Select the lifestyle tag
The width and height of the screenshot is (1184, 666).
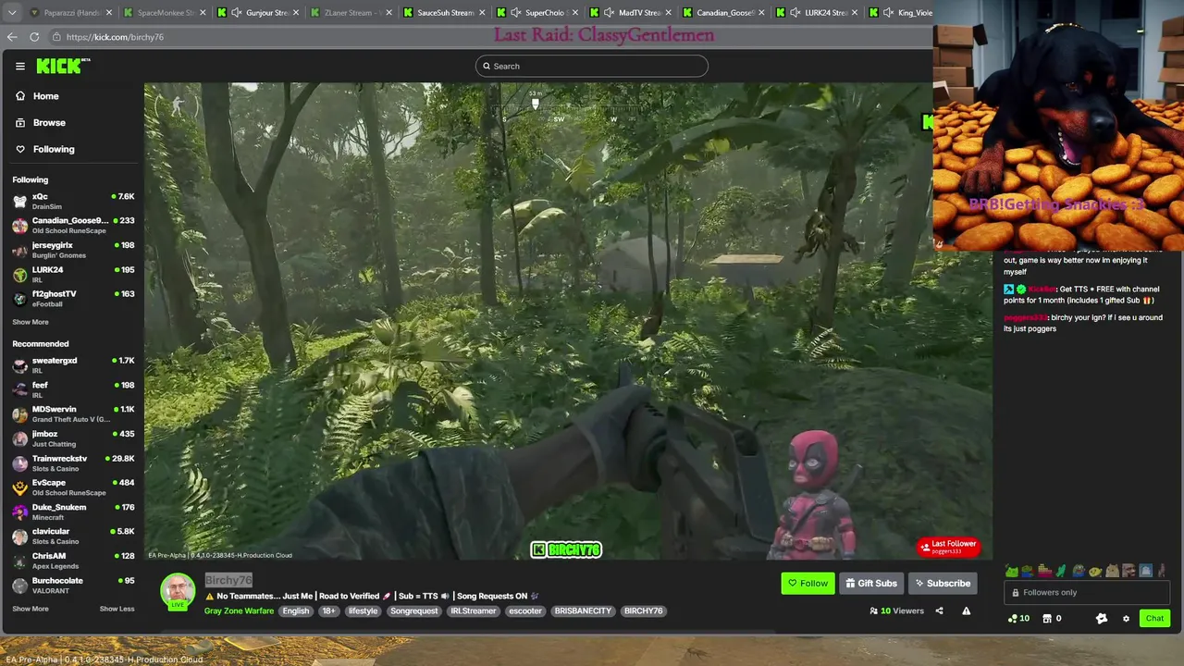pos(363,610)
